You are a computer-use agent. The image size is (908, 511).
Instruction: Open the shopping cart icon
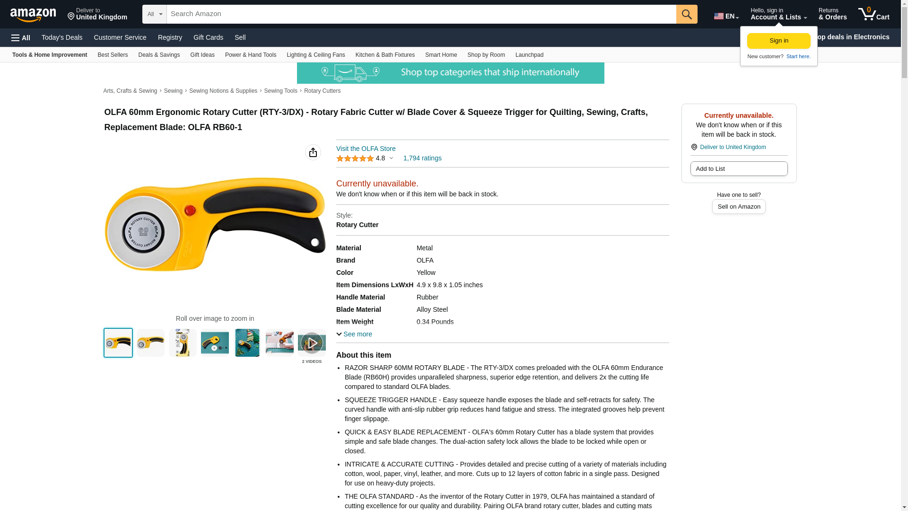coord(873,14)
